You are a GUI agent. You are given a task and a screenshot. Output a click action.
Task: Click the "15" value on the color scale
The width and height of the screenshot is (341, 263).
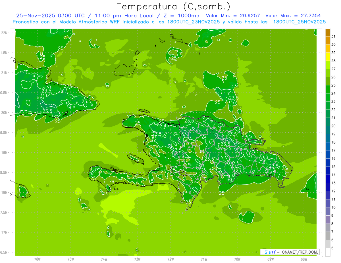(x=334, y=167)
